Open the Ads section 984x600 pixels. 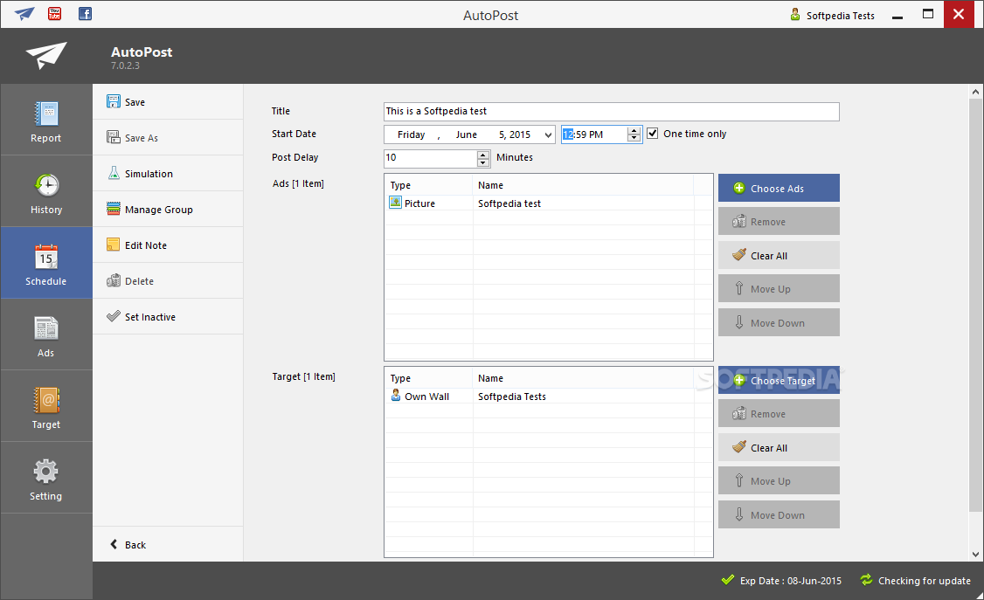pos(46,334)
